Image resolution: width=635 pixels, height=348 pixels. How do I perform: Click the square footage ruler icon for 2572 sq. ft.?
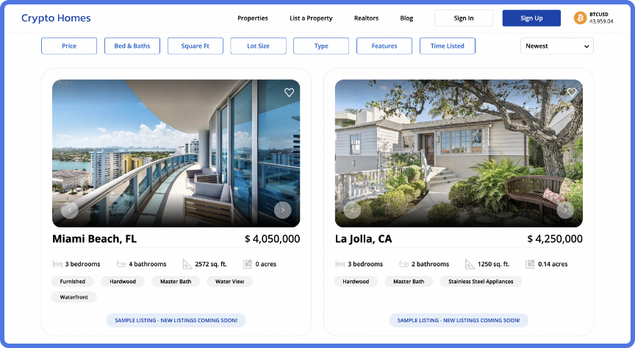coord(187,264)
